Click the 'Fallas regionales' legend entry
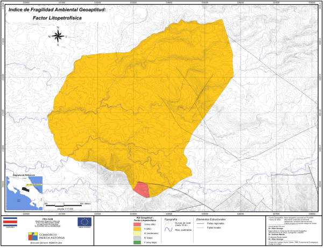324x248 pixels. pos(214,223)
